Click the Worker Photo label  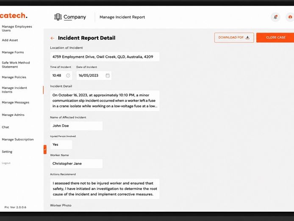pyautogui.click(x=61, y=205)
